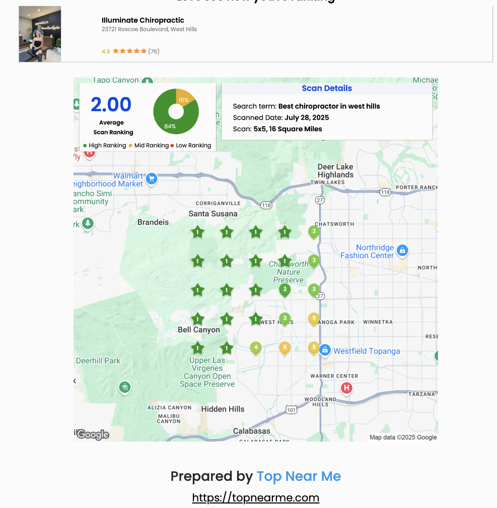
Task: Click the Brandeis place label
Action: point(153,222)
